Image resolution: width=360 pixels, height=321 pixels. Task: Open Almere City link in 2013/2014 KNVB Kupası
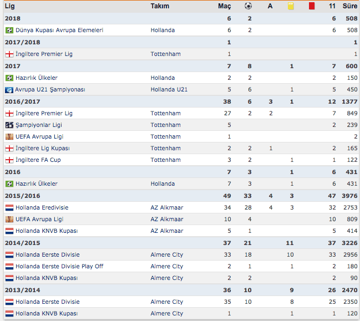pos(166,313)
